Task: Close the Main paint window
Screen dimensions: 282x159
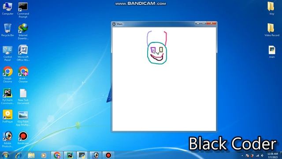Action: 211,23
